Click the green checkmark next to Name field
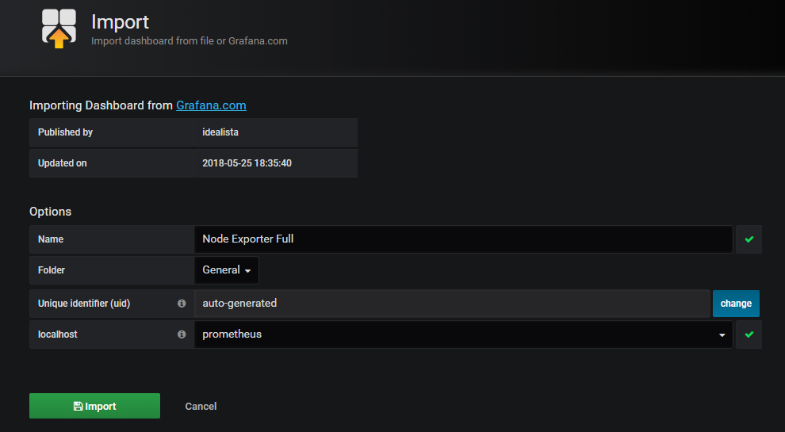Image resolution: width=785 pixels, height=432 pixels. pyautogui.click(x=749, y=239)
